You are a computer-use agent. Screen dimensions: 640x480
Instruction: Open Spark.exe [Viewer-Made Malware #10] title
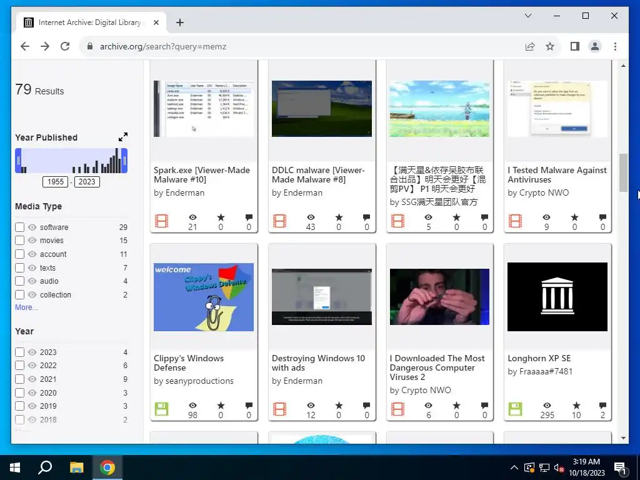[202, 175]
